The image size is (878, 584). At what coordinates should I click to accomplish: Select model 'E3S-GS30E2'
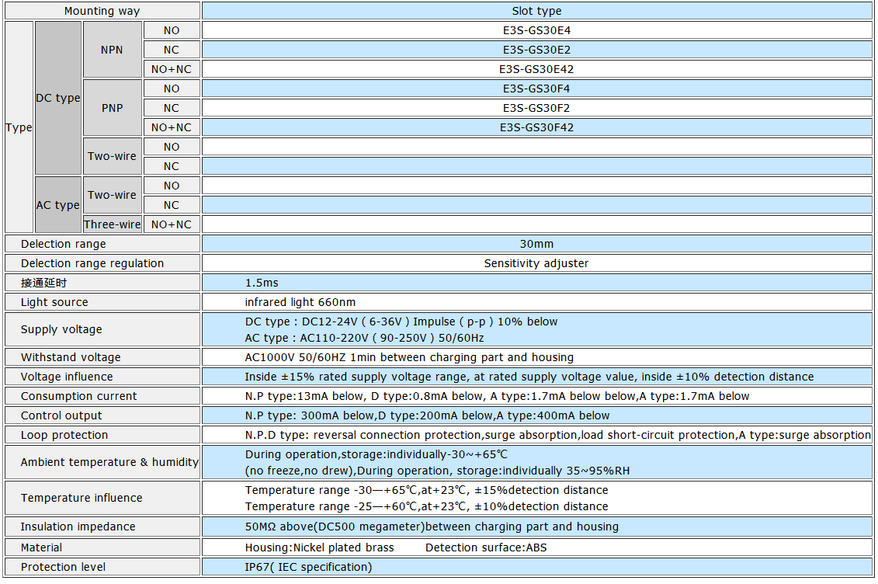[x=536, y=50]
